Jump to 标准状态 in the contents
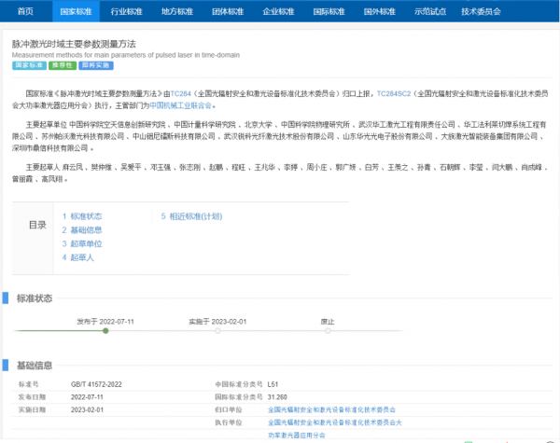The width and height of the screenshot is (560, 443). [x=82, y=215]
